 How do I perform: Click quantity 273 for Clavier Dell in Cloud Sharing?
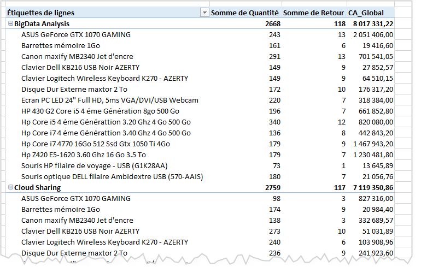point(274,231)
